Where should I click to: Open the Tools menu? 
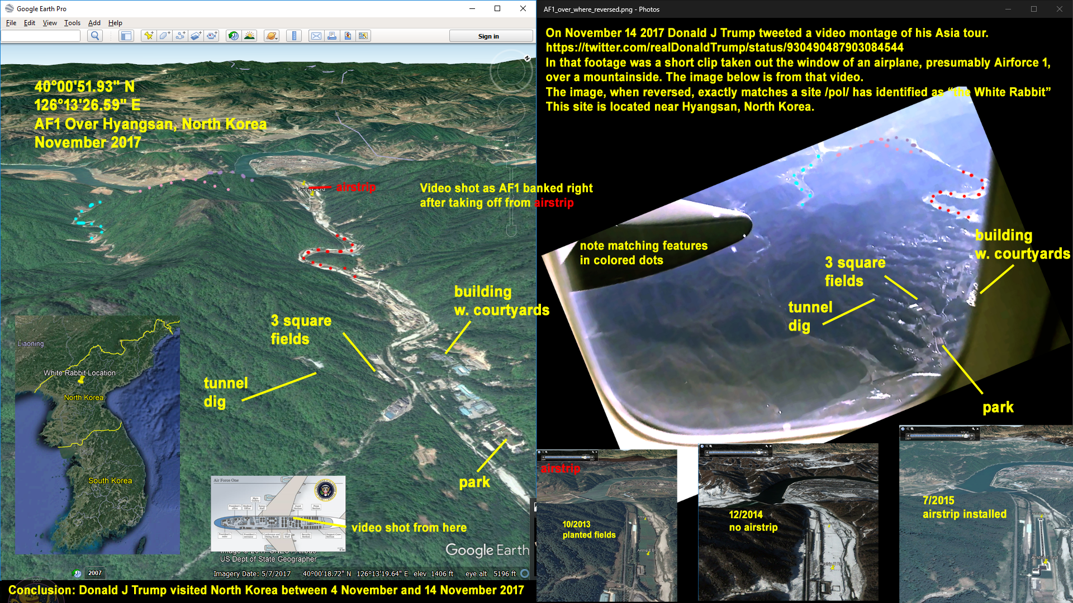pyautogui.click(x=72, y=23)
